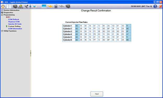Collapse the left navigation panel splitter

31,53
